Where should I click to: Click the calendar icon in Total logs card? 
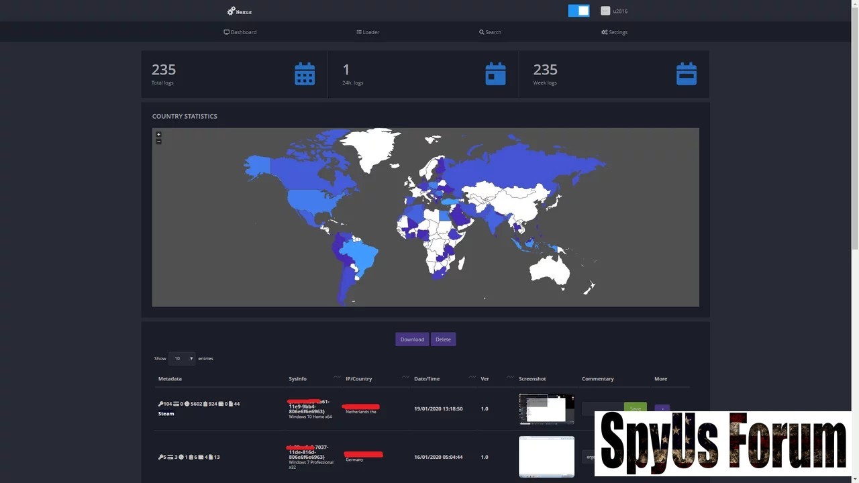(x=305, y=74)
